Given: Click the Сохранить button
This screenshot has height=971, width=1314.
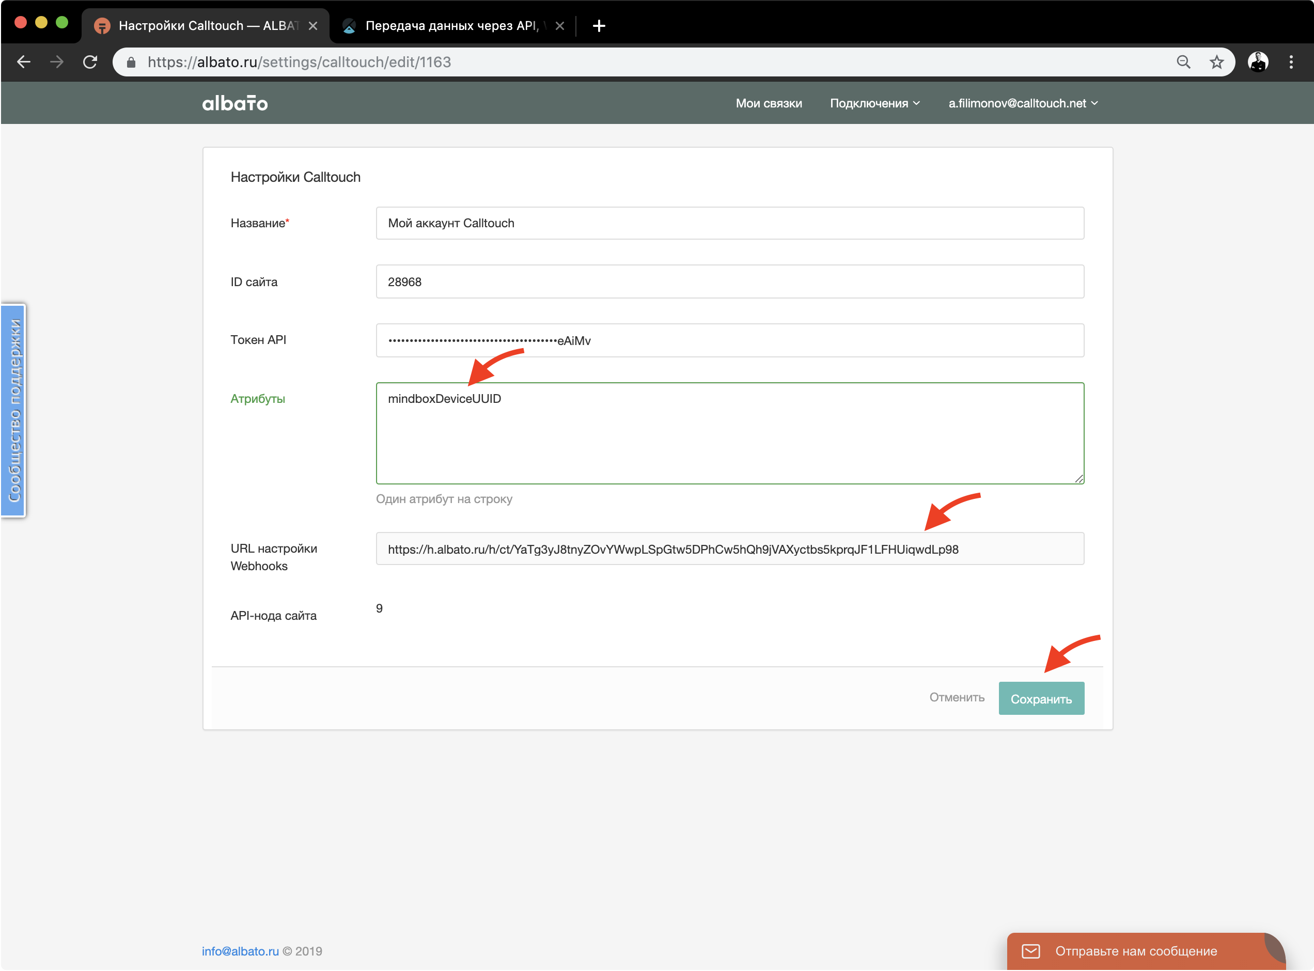Looking at the screenshot, I should (x=1041, y=698).
